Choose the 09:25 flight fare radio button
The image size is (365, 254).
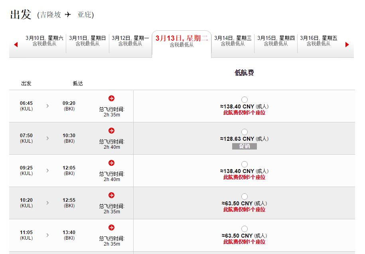point(245,164)
